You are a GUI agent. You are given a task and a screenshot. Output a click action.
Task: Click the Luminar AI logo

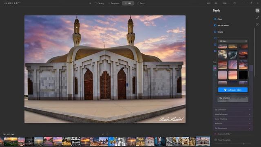coord(12,3)
